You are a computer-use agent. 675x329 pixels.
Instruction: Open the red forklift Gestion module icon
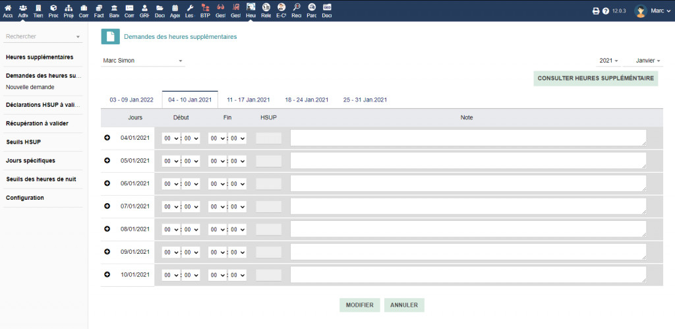(x=235, y=8)
